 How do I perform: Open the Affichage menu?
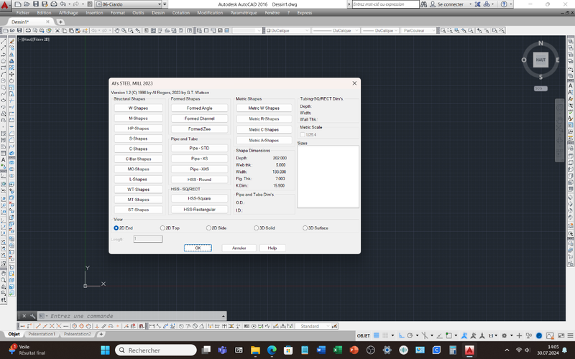[x=68, y=13]
